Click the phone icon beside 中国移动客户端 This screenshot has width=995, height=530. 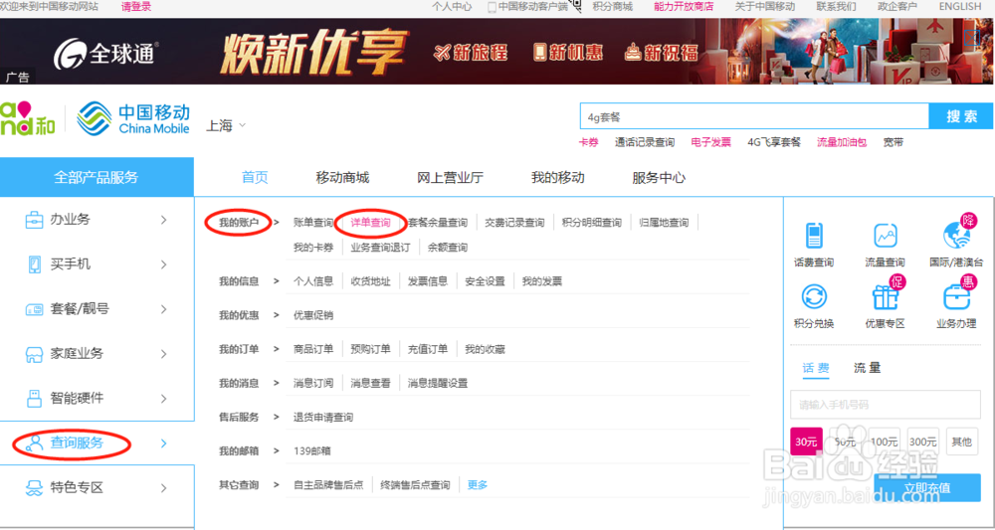[492, 7]
